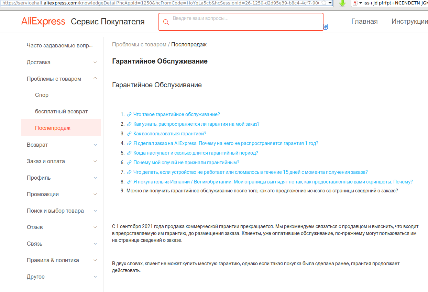Viewport: 428px width, 292px height.
Task: Click Проблемы с товаром in the breadcrumb
Action: pos(139,44)
